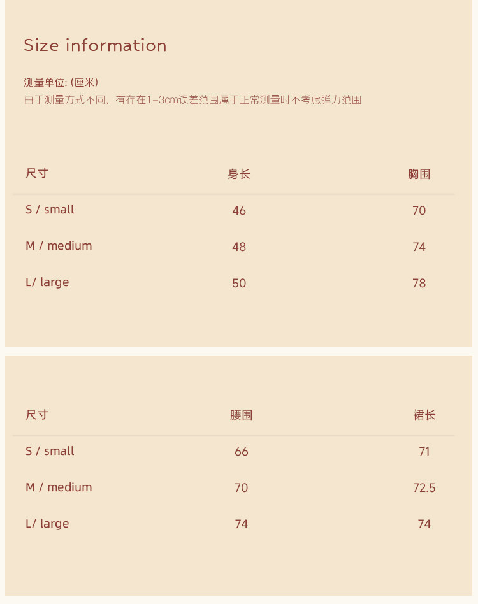Image resolution: width=478 pixels, height=604 pixels.
Task: Click the 尺寸 header in the 腰围 table
Action: point(37,415)
